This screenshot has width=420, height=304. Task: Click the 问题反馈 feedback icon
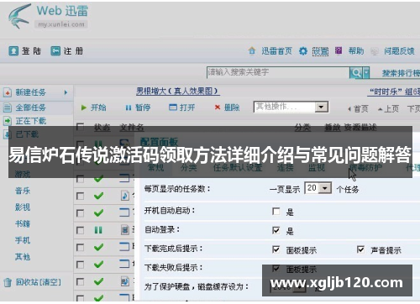[x=375, y=51]
